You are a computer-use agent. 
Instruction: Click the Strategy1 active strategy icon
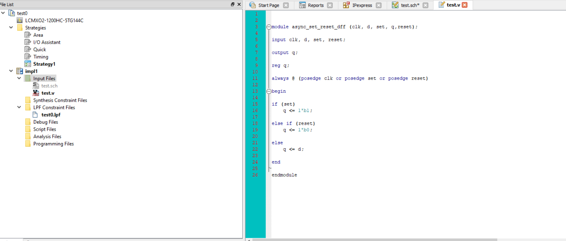click(28, 64)
